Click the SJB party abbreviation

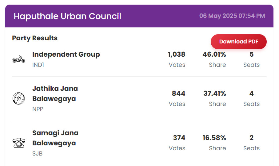pos(37,154)
